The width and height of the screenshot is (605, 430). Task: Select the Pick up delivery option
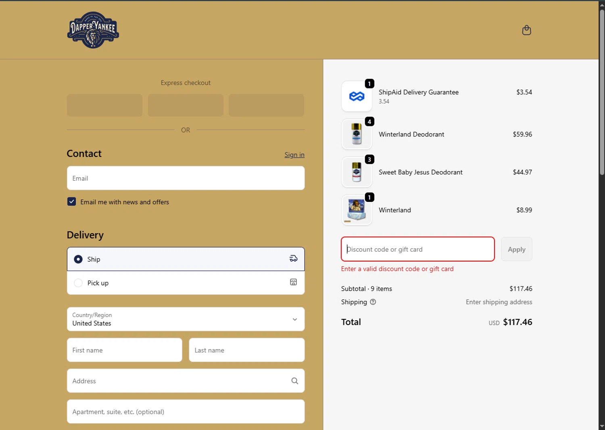pyautogui.click(x=186, y=283)
